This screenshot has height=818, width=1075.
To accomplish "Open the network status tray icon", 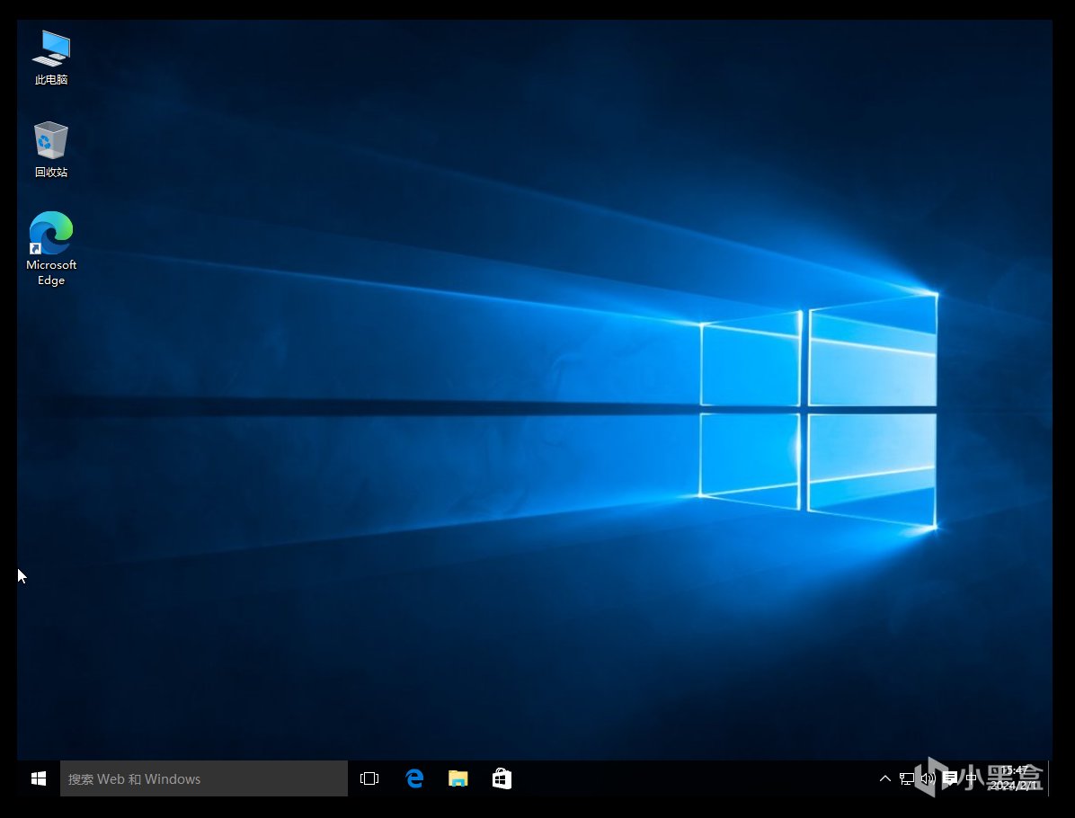I will (x=906, y=778).
